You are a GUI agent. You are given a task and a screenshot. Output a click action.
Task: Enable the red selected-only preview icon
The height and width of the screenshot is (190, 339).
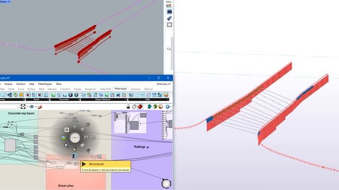coord(140,107)
